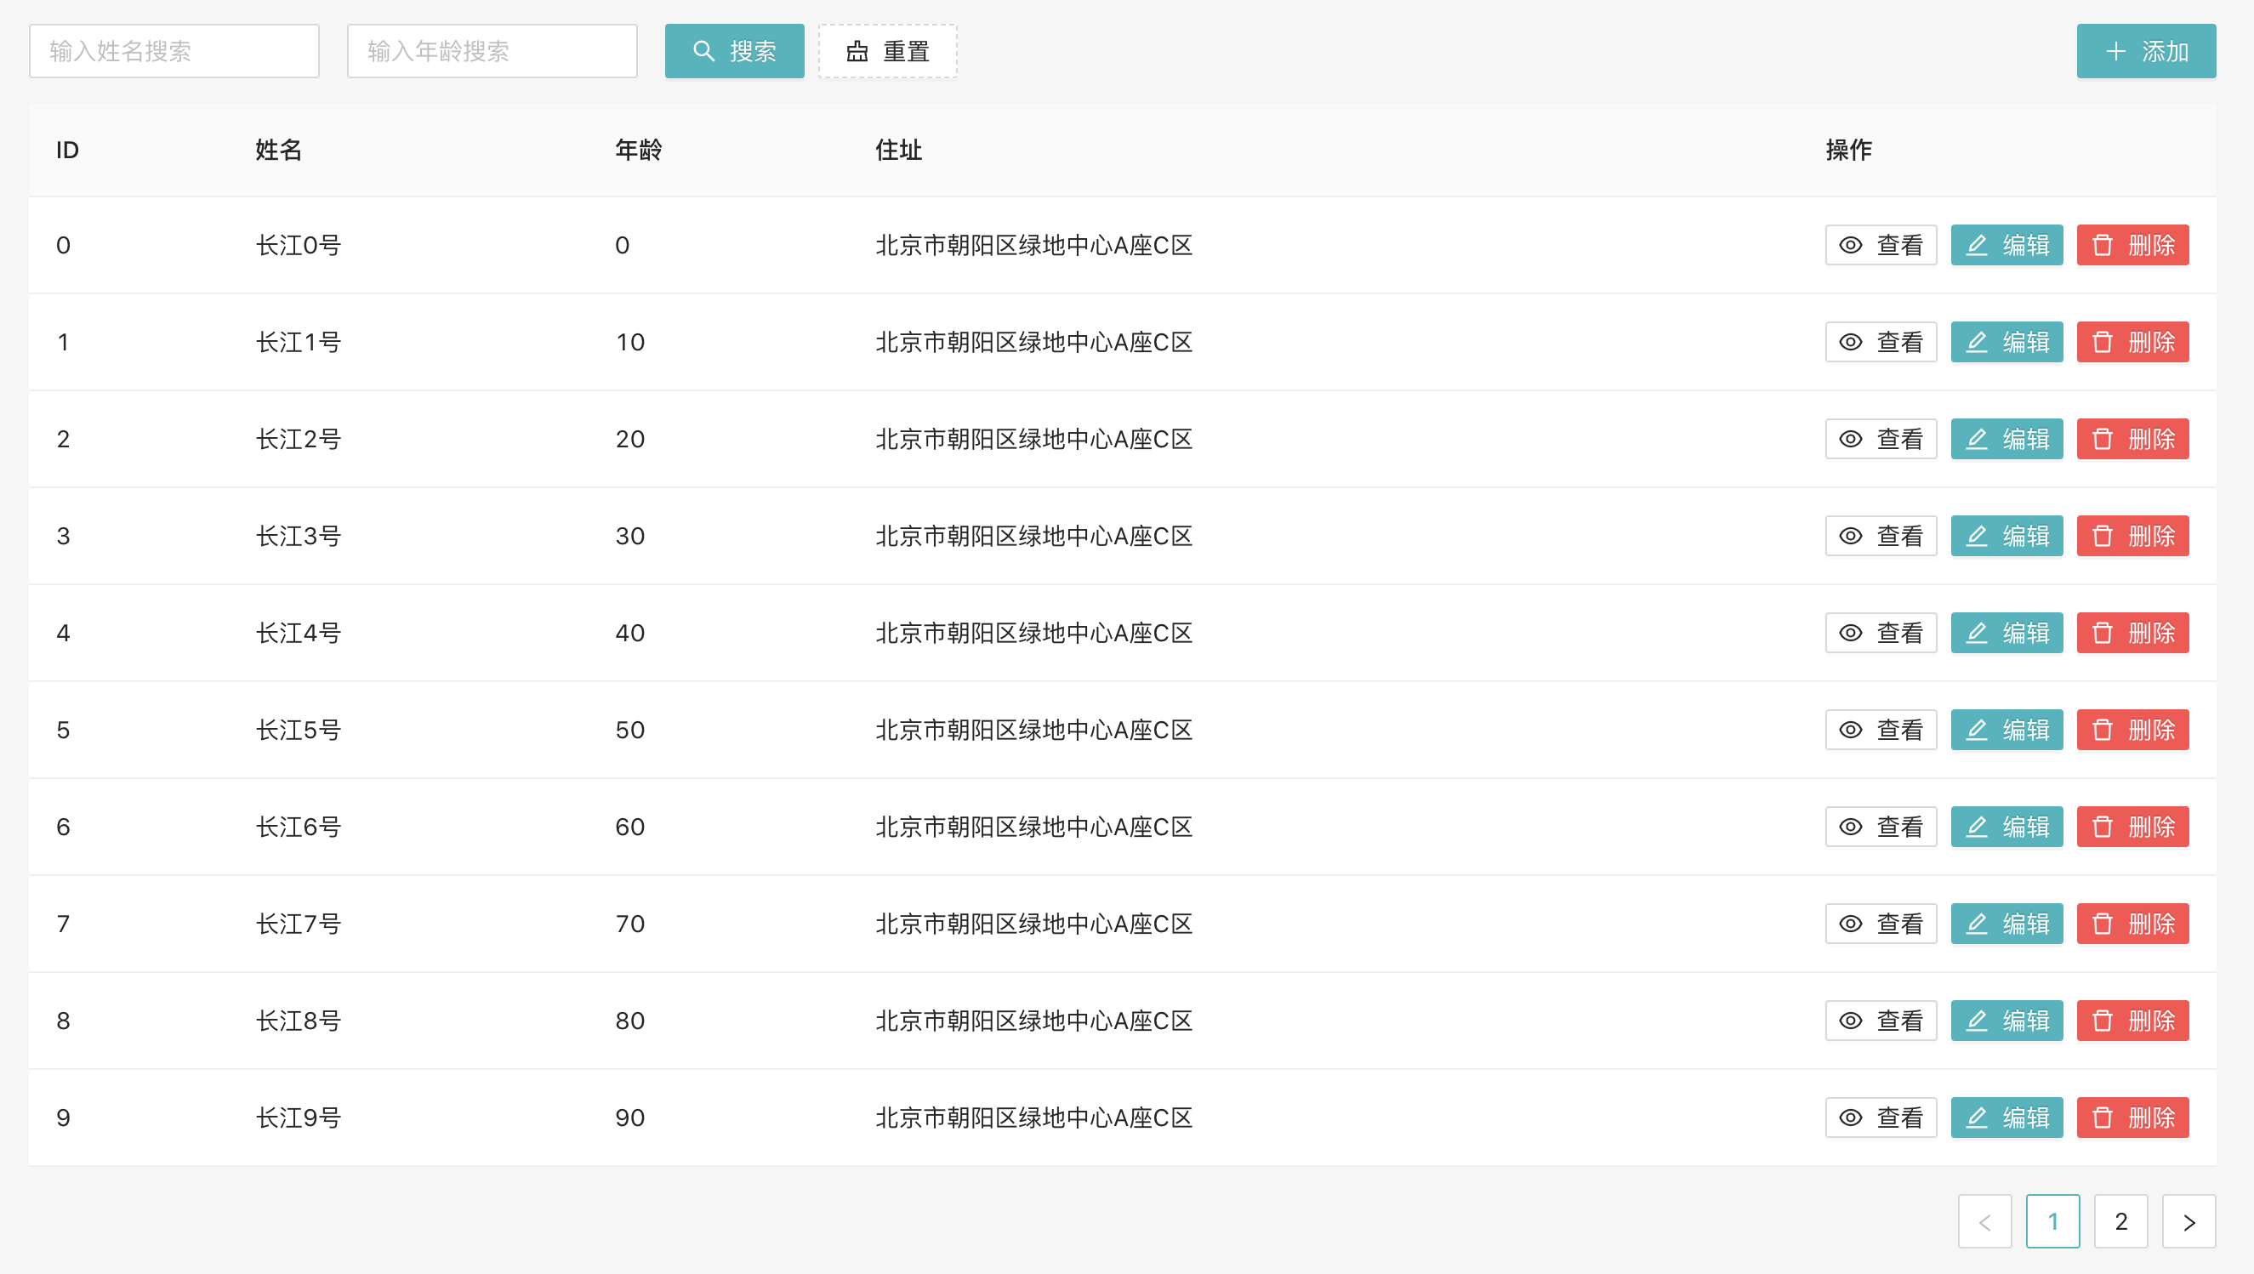
Task: Edit the 长江1号 row
Action: (2006, 342)
